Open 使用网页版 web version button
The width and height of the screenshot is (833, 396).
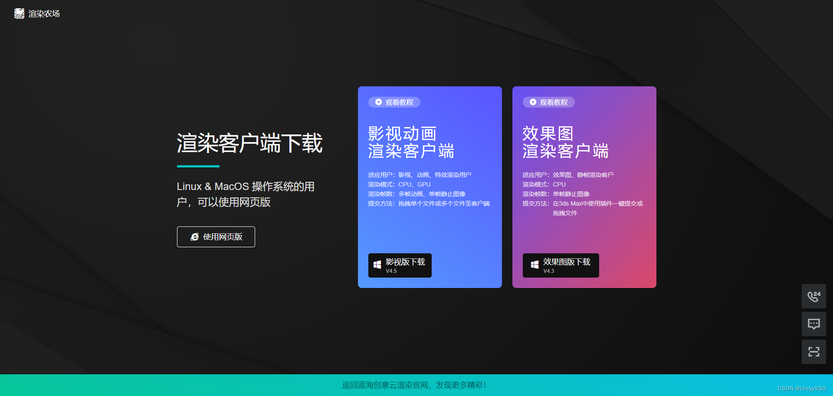[216, 237]
